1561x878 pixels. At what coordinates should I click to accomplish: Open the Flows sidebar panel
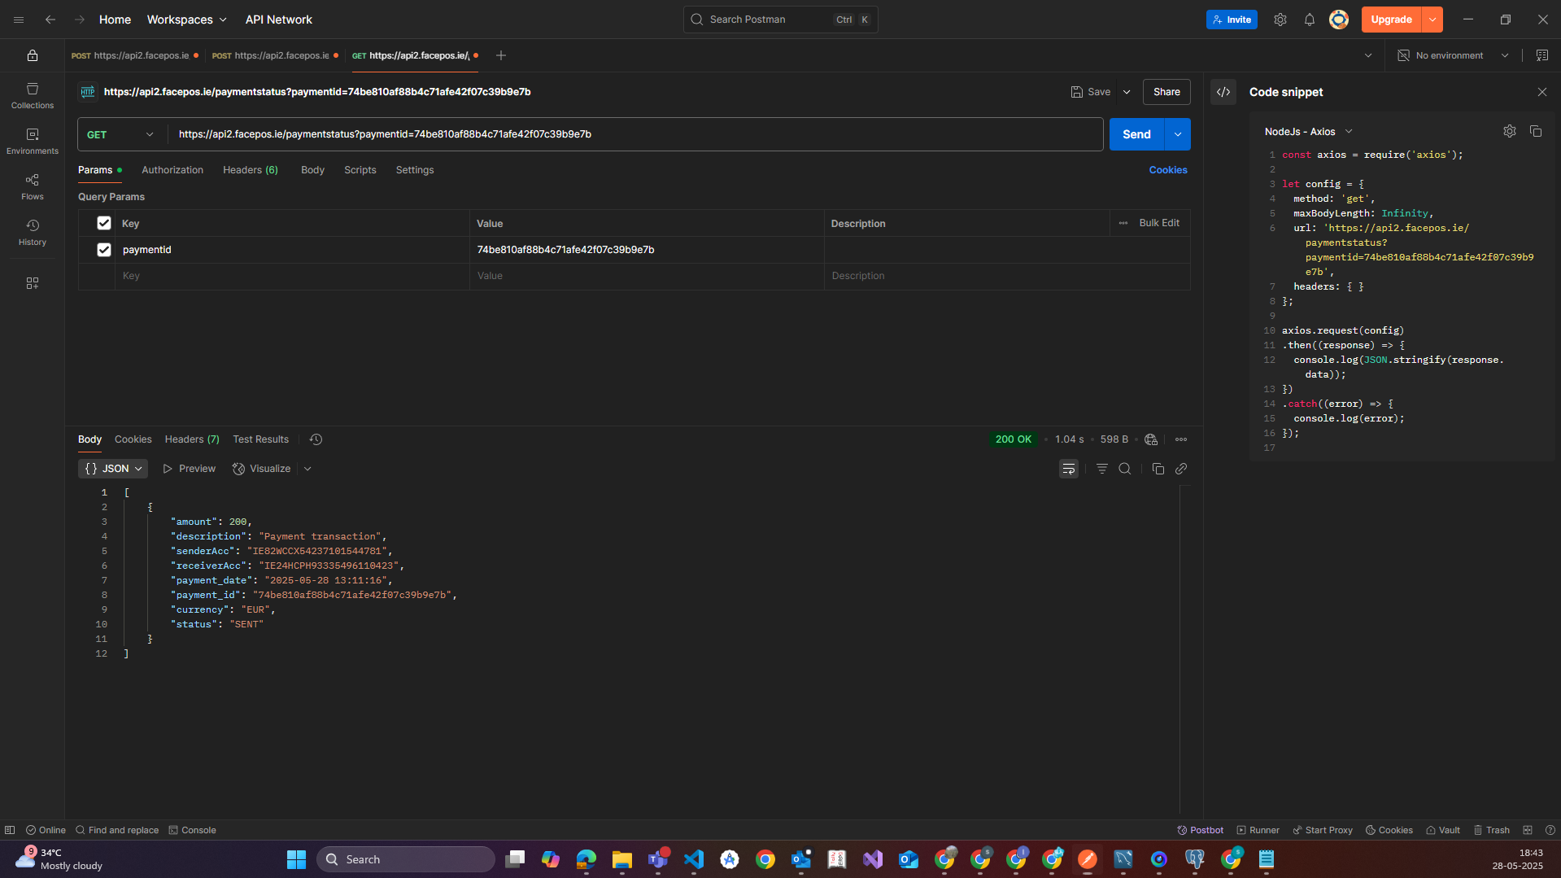coord(33,186)
